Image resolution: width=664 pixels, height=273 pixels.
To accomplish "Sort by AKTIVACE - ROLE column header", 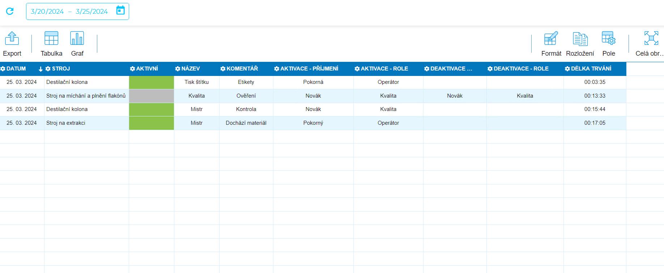I will (x=384, y=69).
